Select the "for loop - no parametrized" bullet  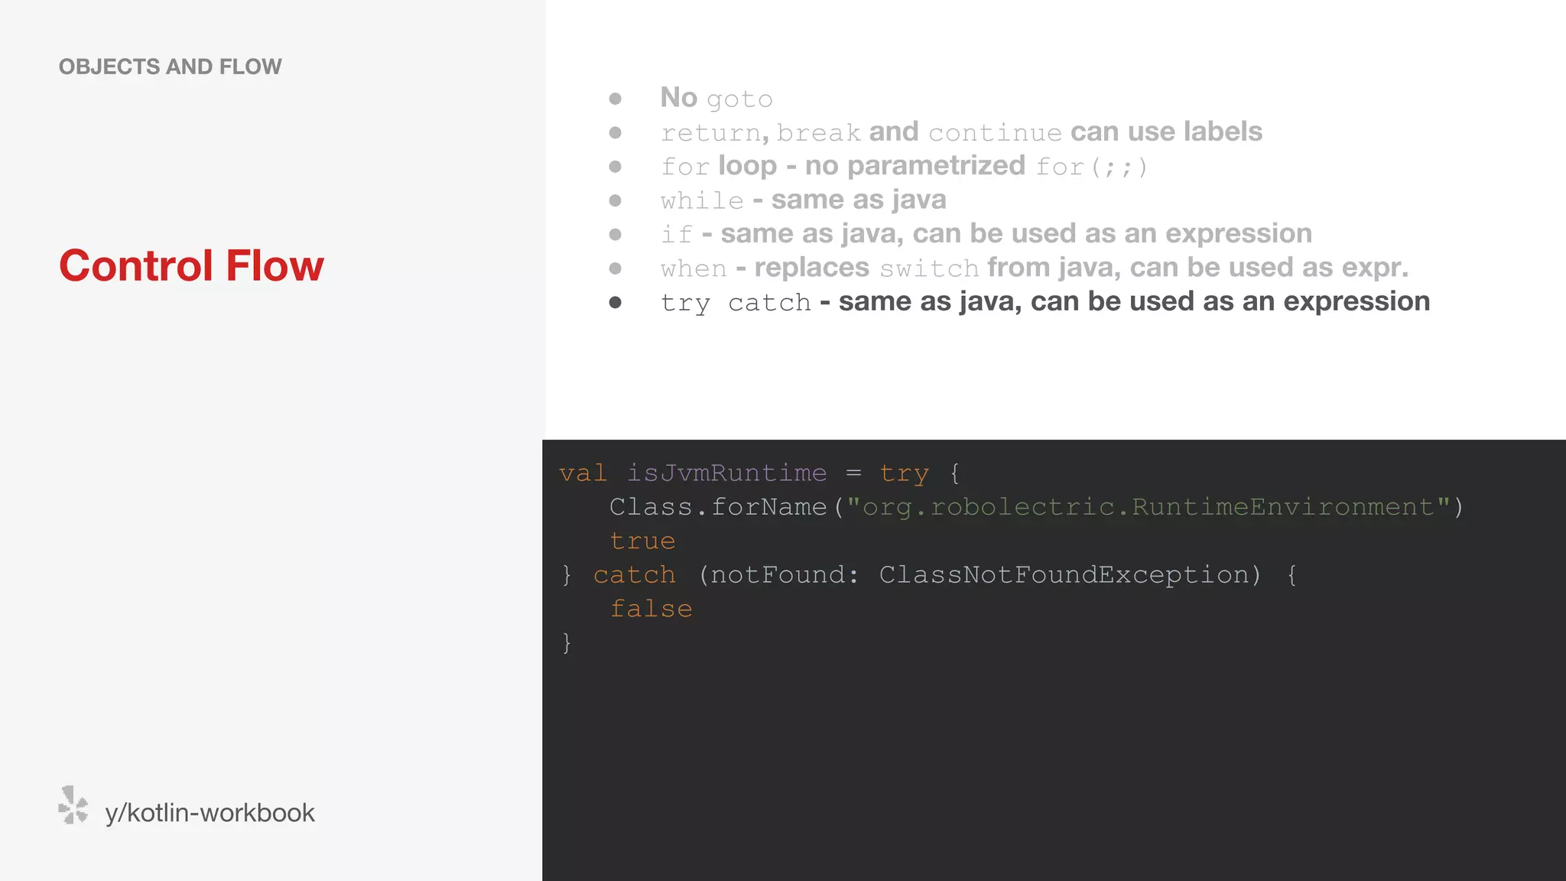[904, 166]
